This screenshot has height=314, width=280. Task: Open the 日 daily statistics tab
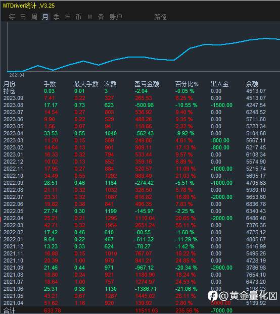click(x=23, y=17)
